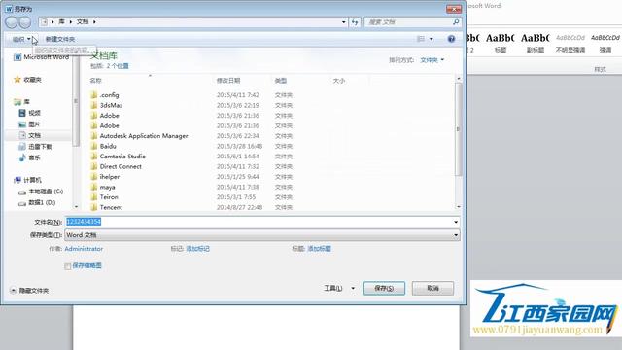The width and height of the screenshot is (622, 350).
Task: Click the Cancel (取消) button
Action: pos(432,288)
